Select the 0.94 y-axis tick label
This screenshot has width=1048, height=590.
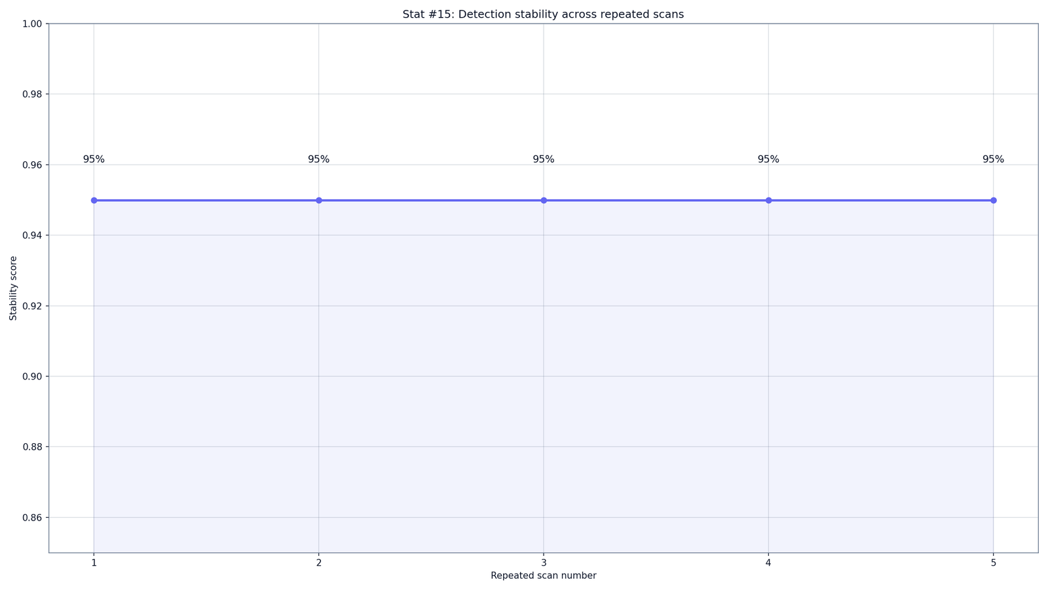tap(32, 235)
